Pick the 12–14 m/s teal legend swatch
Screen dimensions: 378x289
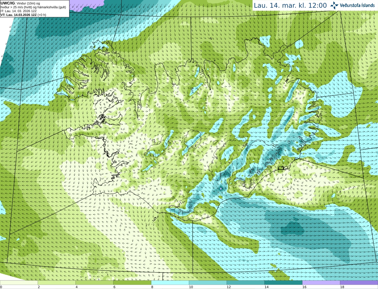click(246, 282)
